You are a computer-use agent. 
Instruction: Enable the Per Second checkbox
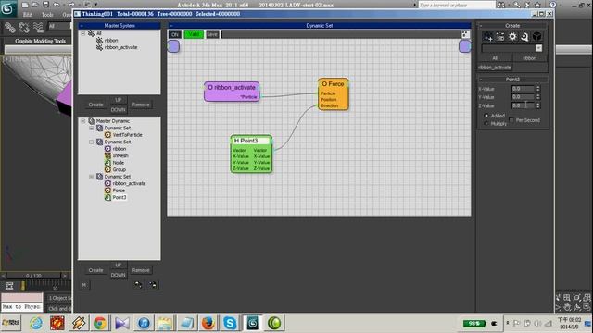pyautogui.click(x=511, y=120)
